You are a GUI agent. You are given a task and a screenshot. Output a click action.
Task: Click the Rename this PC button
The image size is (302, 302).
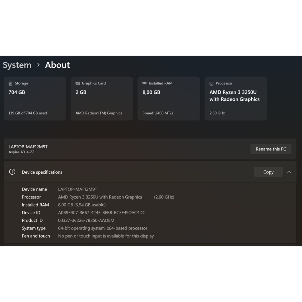pyautogui.click(x=271, y=149)
